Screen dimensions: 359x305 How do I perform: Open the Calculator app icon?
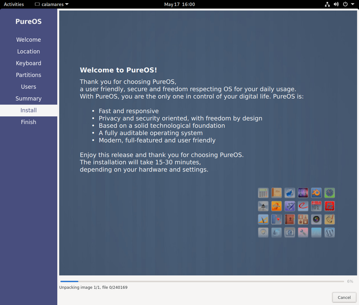[x=263, y=193]
